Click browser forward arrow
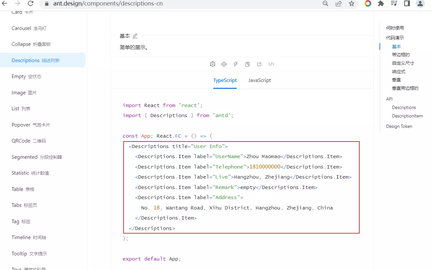Viewport: 432px width, 270px height. pos(18,4)
